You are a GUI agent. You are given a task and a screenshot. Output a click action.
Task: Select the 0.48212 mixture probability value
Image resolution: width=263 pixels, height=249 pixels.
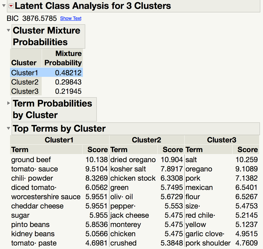click(x=68, y=73)
